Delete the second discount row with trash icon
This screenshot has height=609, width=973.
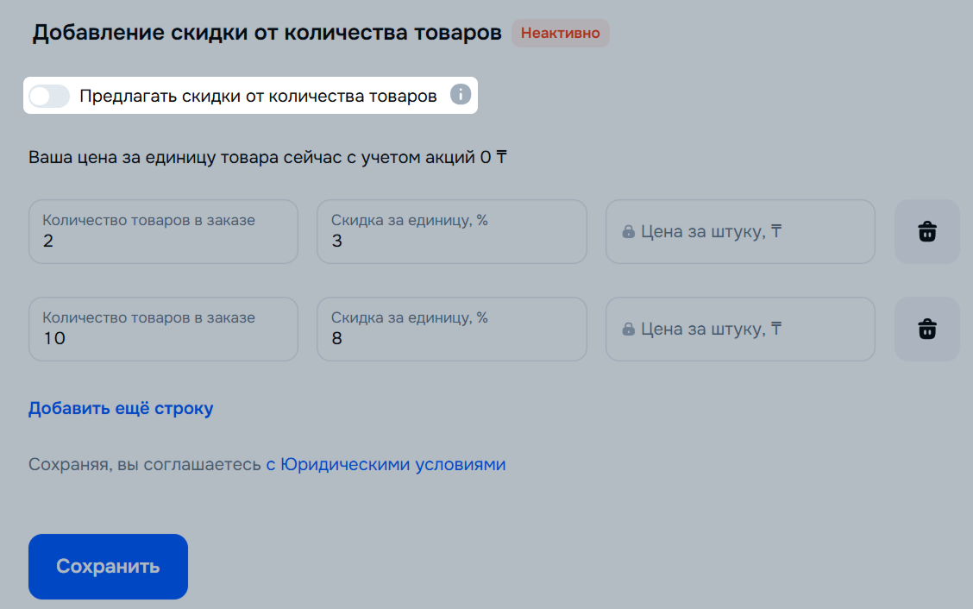[927, 329]
